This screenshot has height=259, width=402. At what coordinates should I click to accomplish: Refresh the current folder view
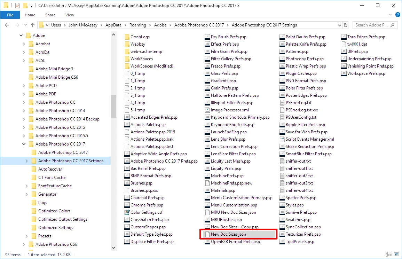tap(346, 25)
